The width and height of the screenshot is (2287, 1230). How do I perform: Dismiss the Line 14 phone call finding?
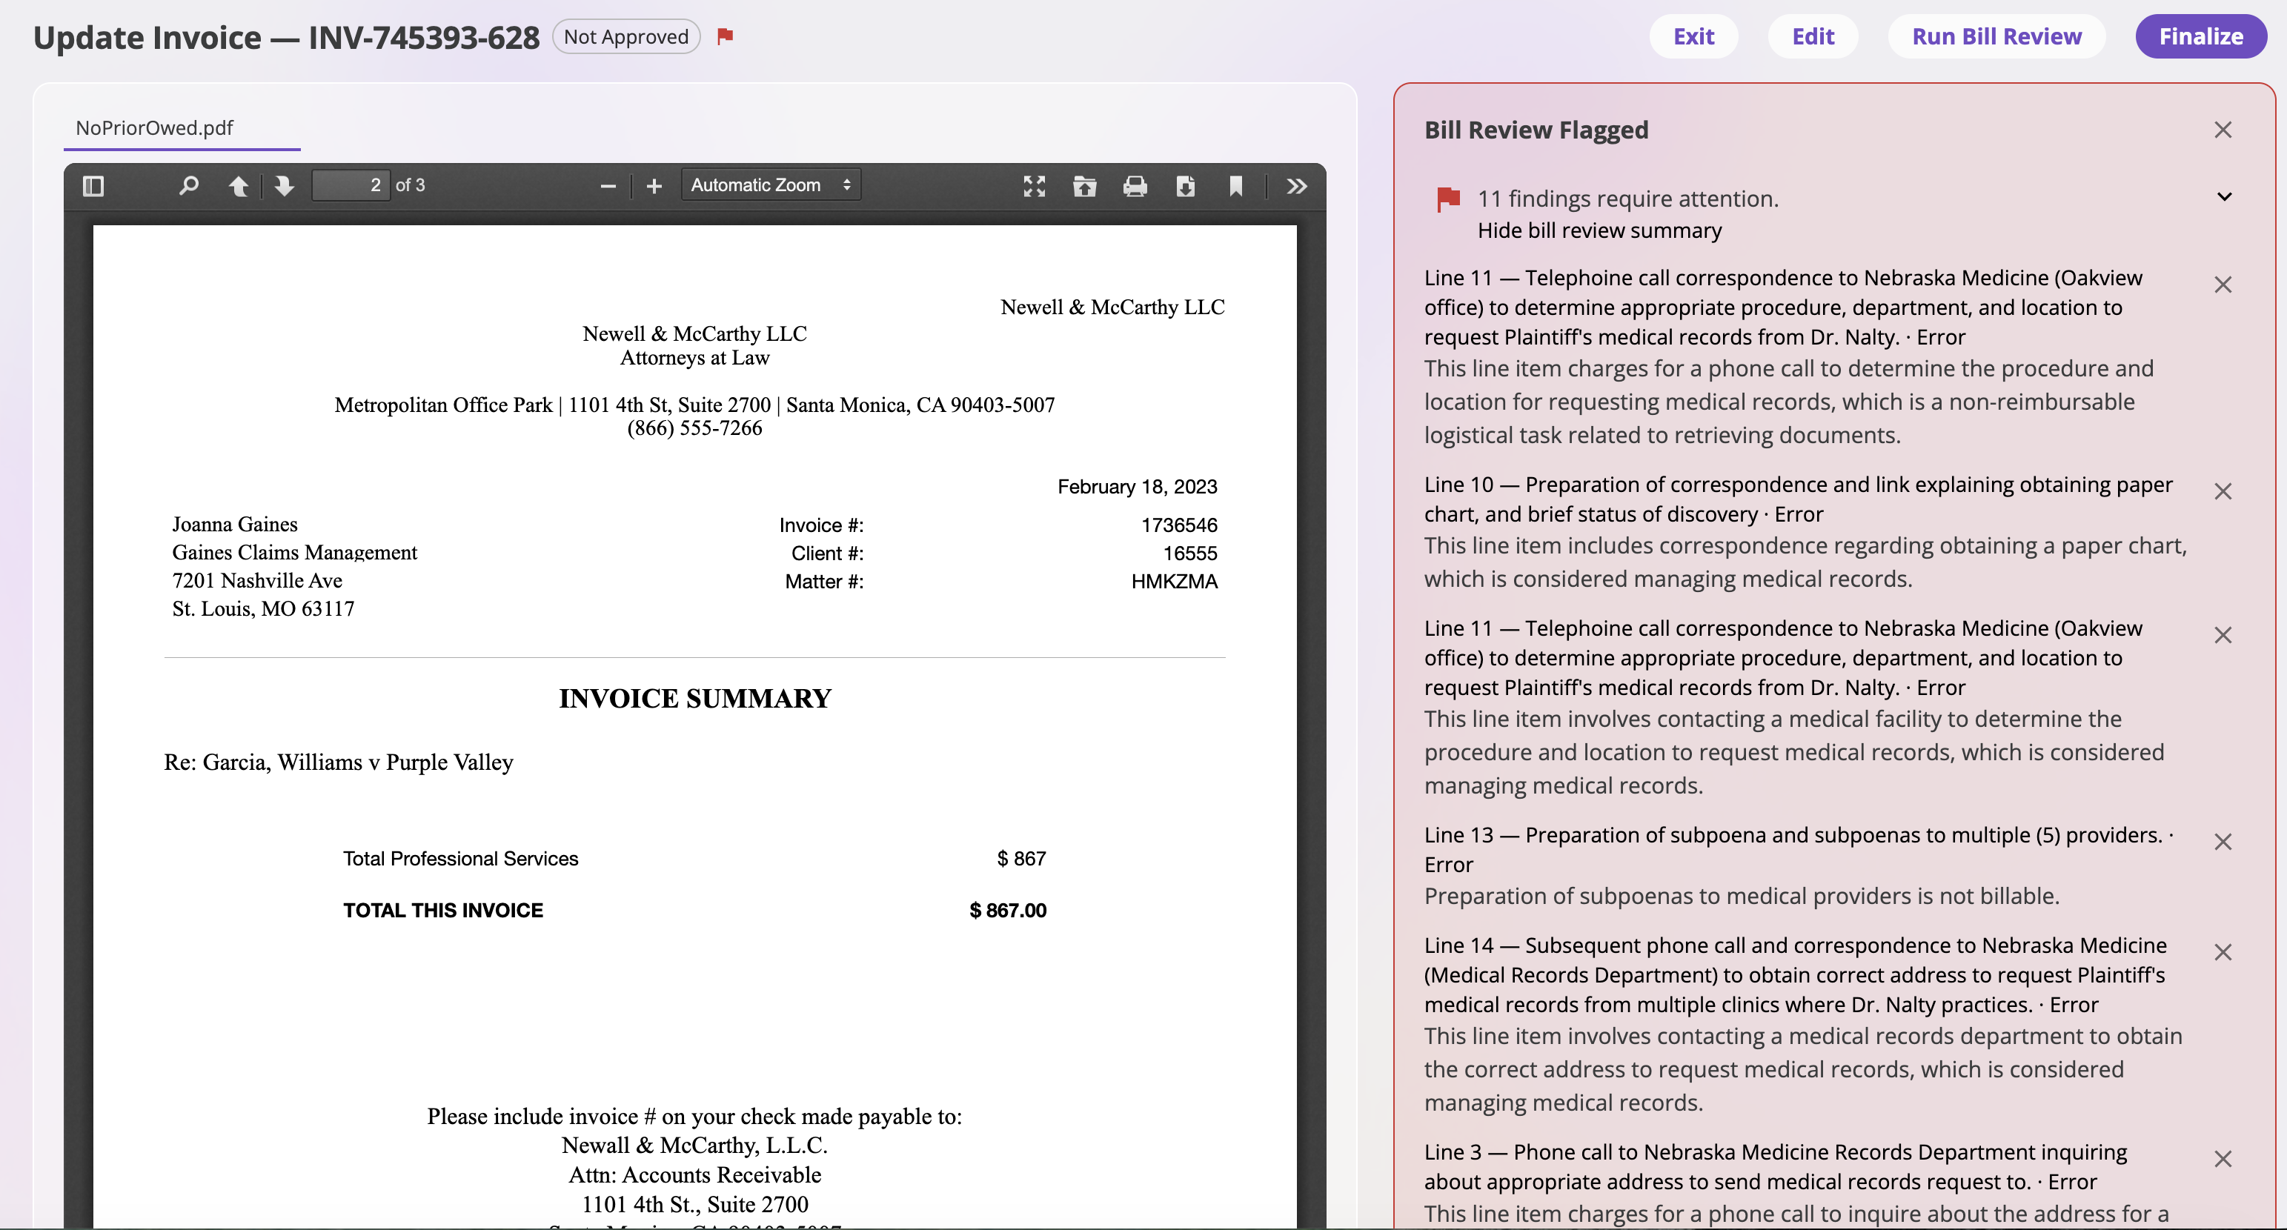2223,951
